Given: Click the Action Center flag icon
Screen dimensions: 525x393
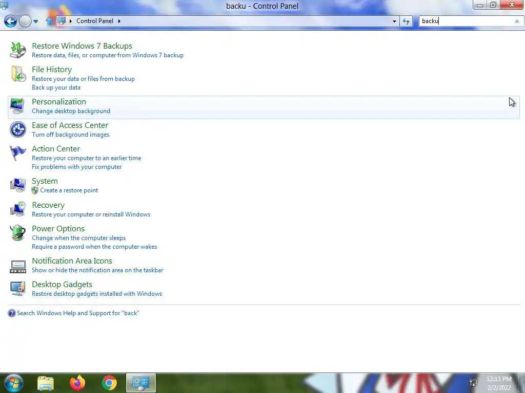Looking at the screenshot, I should 18,154.
